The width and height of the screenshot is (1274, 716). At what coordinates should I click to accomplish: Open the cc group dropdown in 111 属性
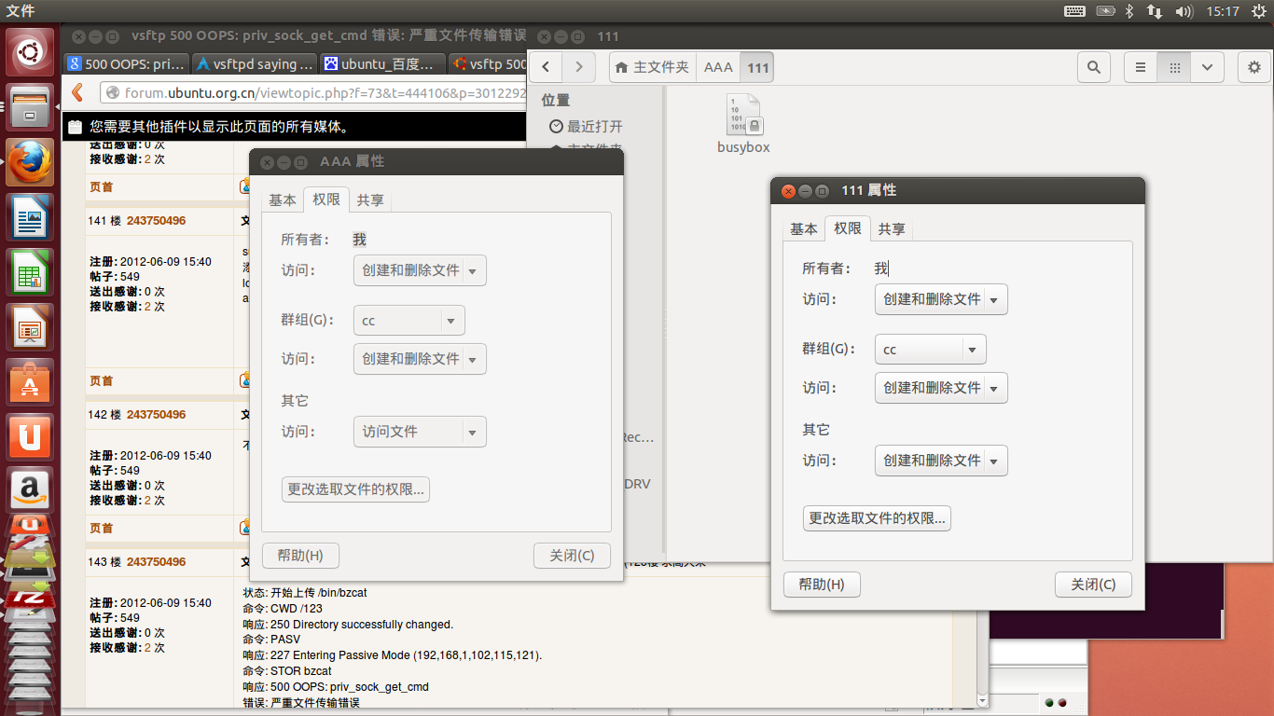click(930, 350)
